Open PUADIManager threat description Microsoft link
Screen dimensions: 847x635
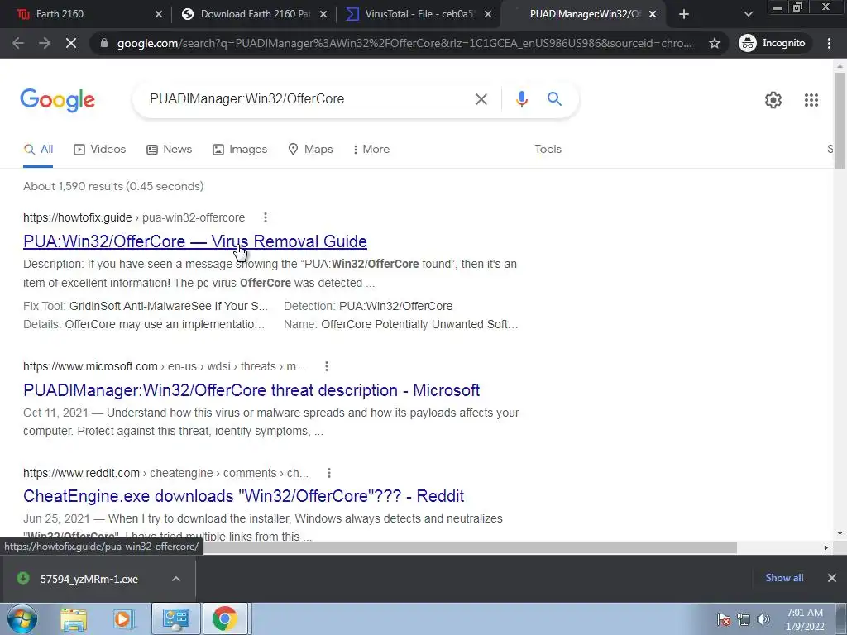[x=251, y=390]
